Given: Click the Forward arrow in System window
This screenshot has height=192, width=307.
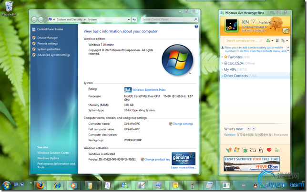Looking at the screenshot, I should pyautogui.click(x=41, y=19).
